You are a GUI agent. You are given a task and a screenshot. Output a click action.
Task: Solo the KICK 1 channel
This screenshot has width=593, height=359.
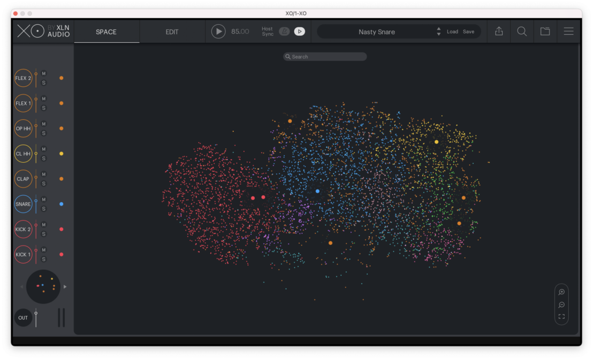pos(43,259)
